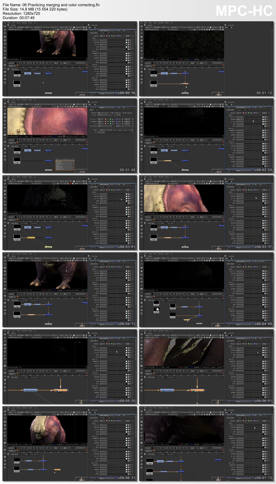Open B channels dropdown in 00:01:48 frame
Screen dimensions: 276x484
[101, 121]
